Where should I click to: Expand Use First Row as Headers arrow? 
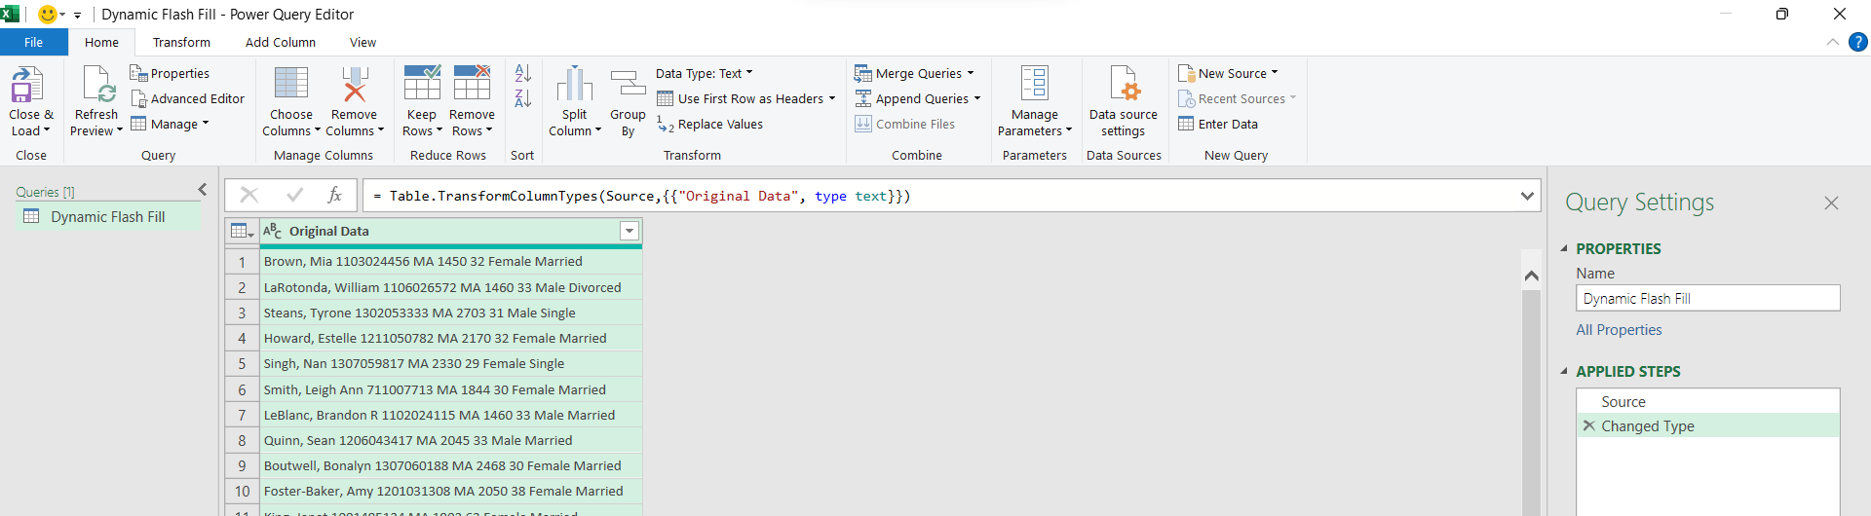(x=832, y=98)
